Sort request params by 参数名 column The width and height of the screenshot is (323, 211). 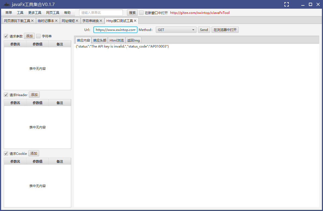pyautogui.click(x=15, y=44)
